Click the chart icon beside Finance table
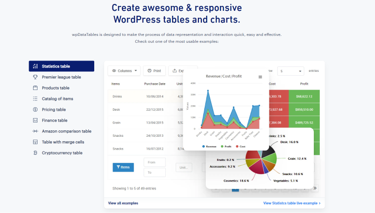This screenshot has width=375, height=213. [x=35, y=121]
